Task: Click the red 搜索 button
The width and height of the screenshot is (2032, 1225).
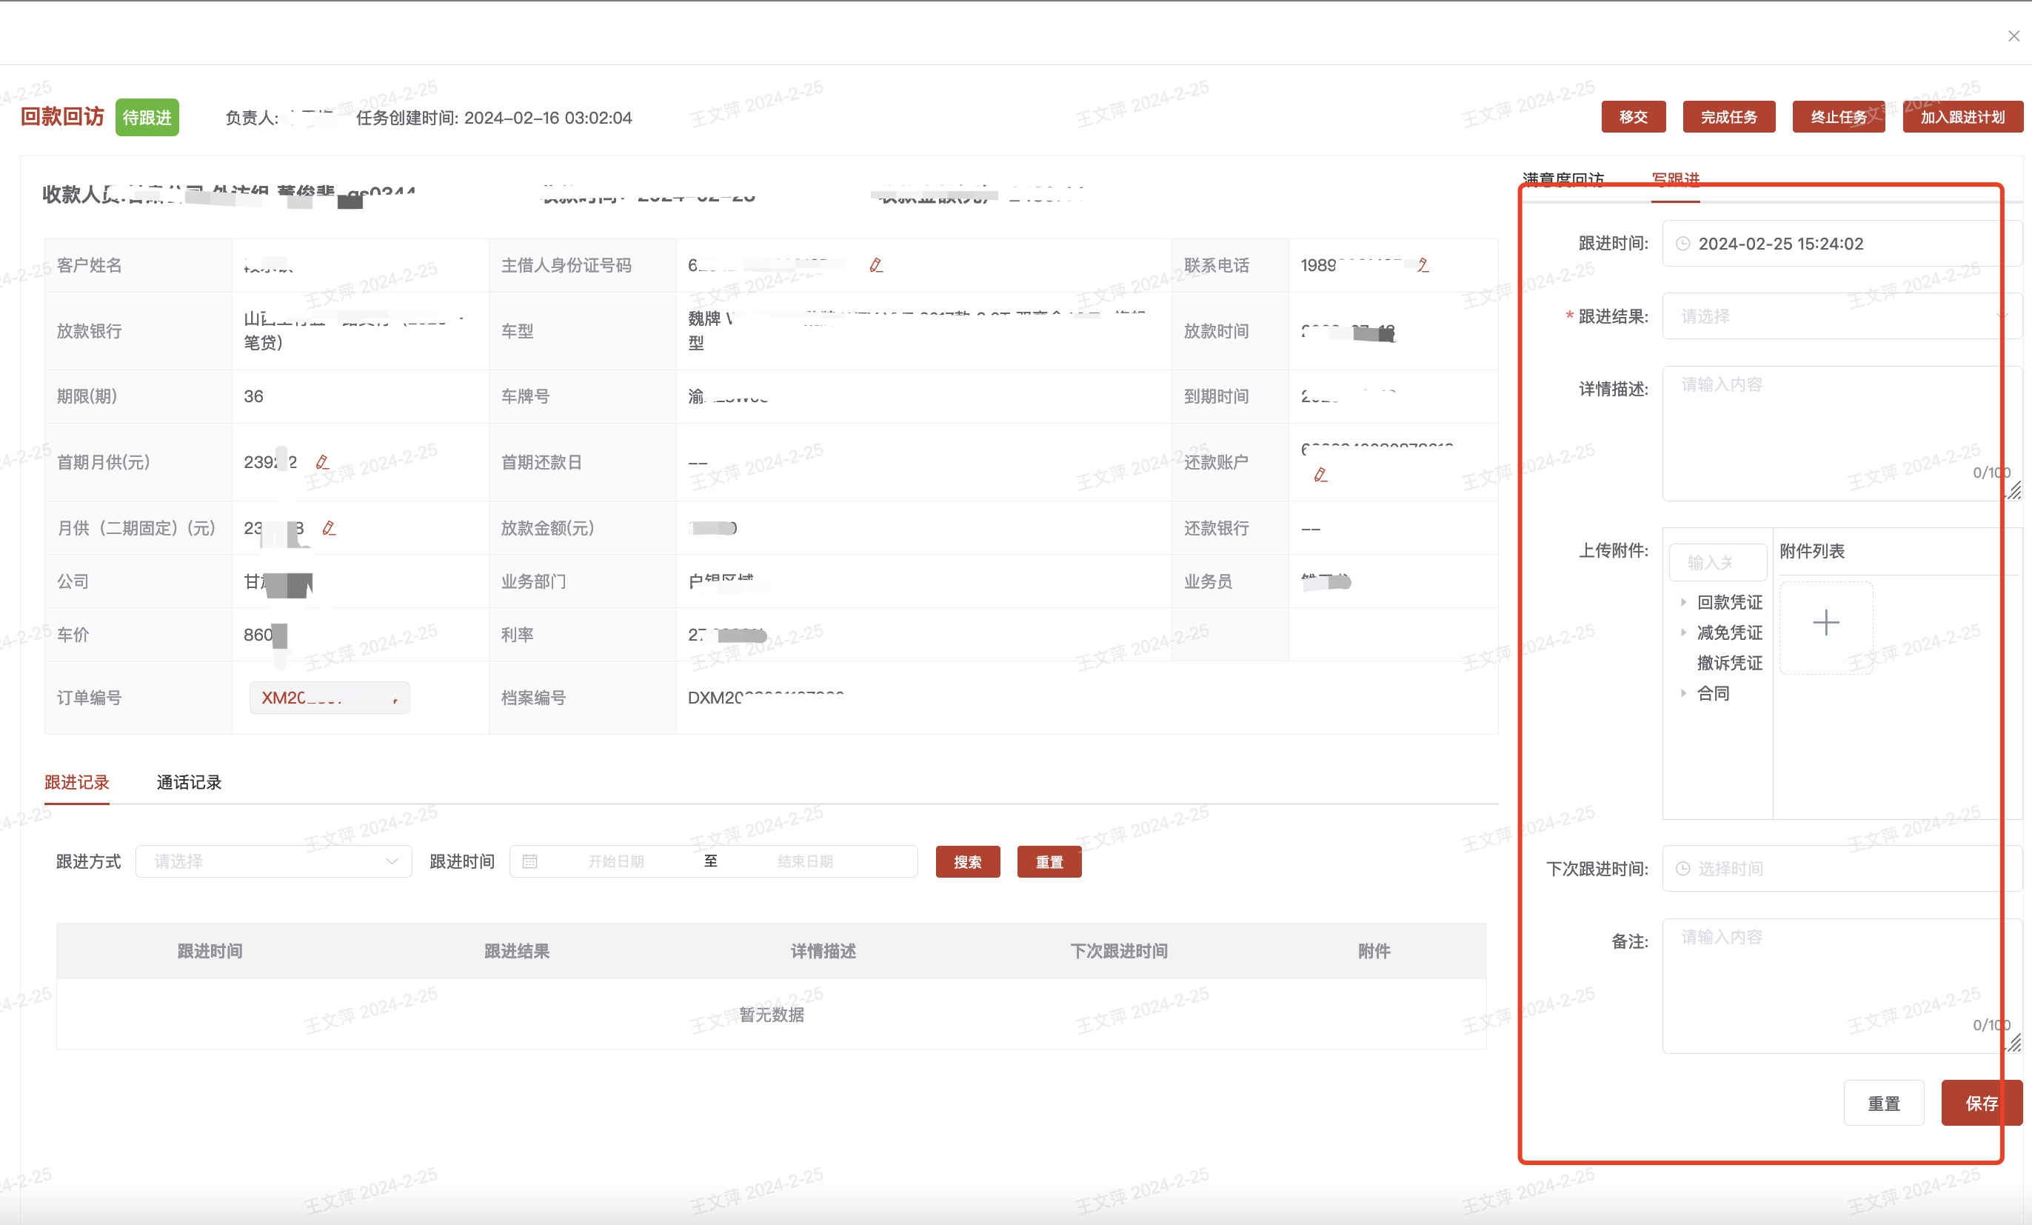Action: click(966, 862)
